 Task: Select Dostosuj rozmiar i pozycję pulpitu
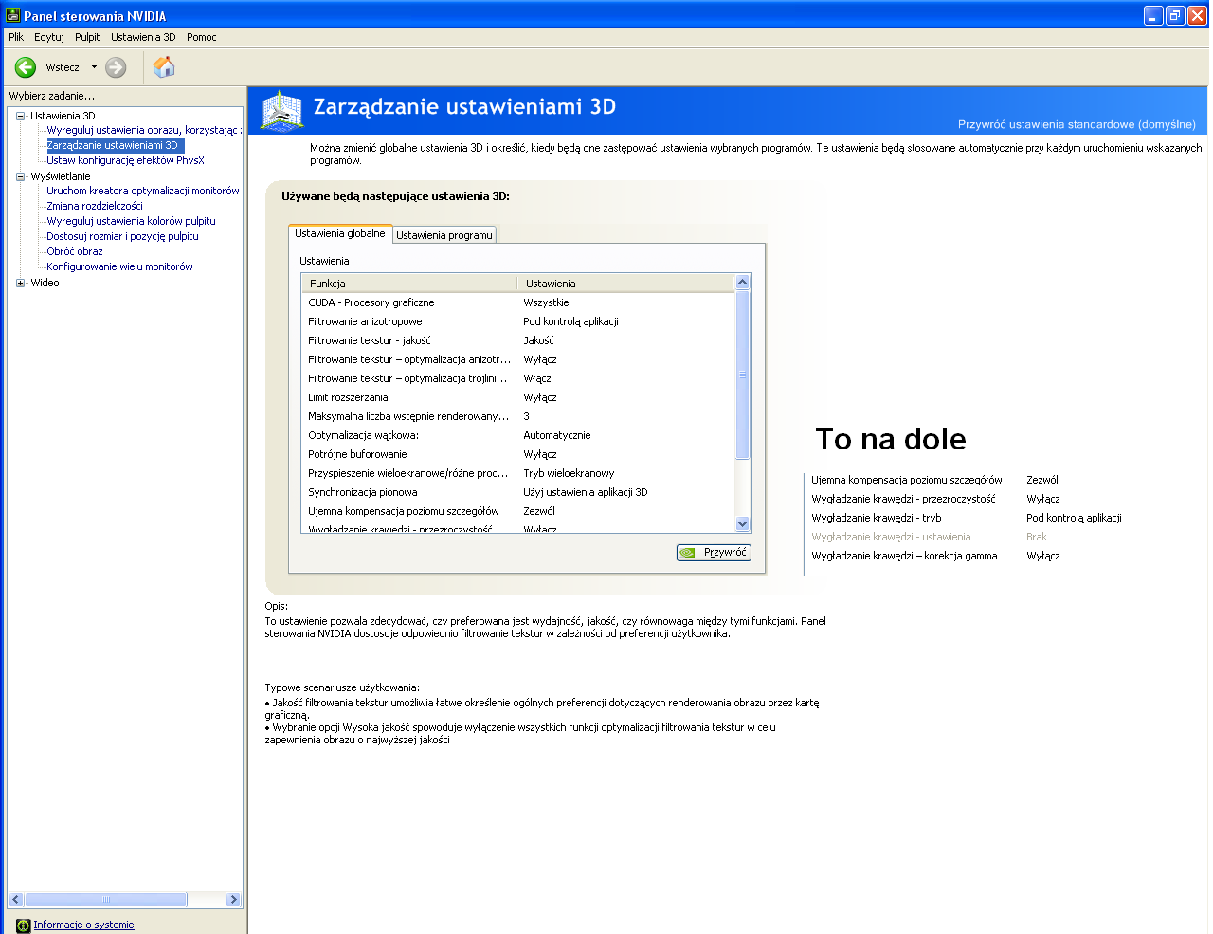(x=123, y=236)
